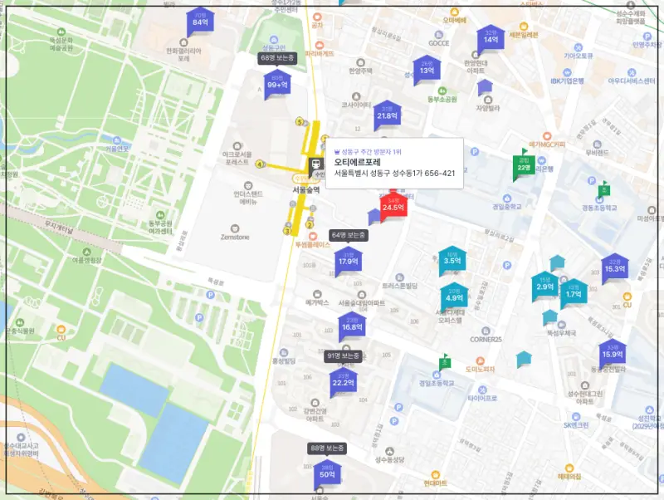Click subway exit number 2 badge
This screenshot has width=664, height=500.
click(310, 225)
